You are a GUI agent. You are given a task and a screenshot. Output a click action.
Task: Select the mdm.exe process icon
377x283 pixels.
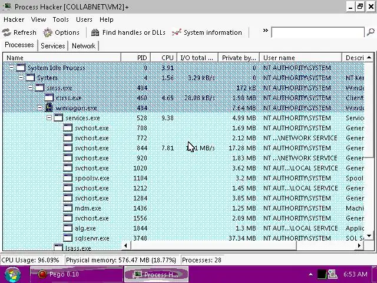click(x=68, y=208)
